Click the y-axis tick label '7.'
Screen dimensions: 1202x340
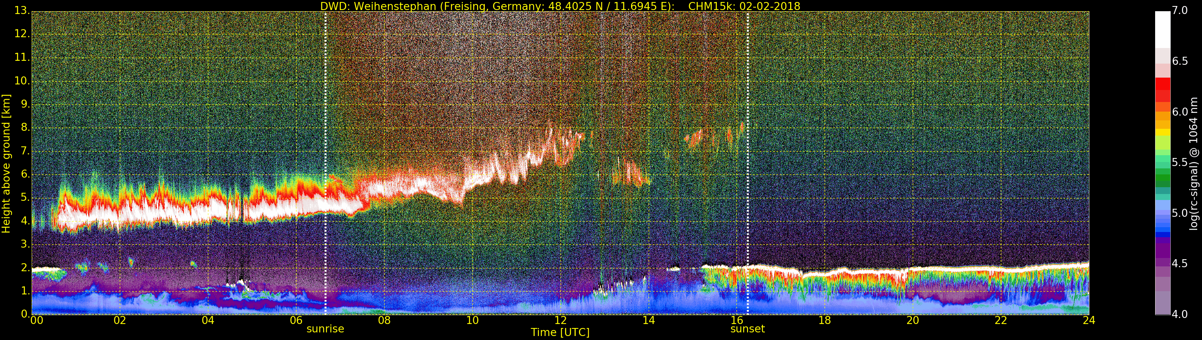point(25,151)
